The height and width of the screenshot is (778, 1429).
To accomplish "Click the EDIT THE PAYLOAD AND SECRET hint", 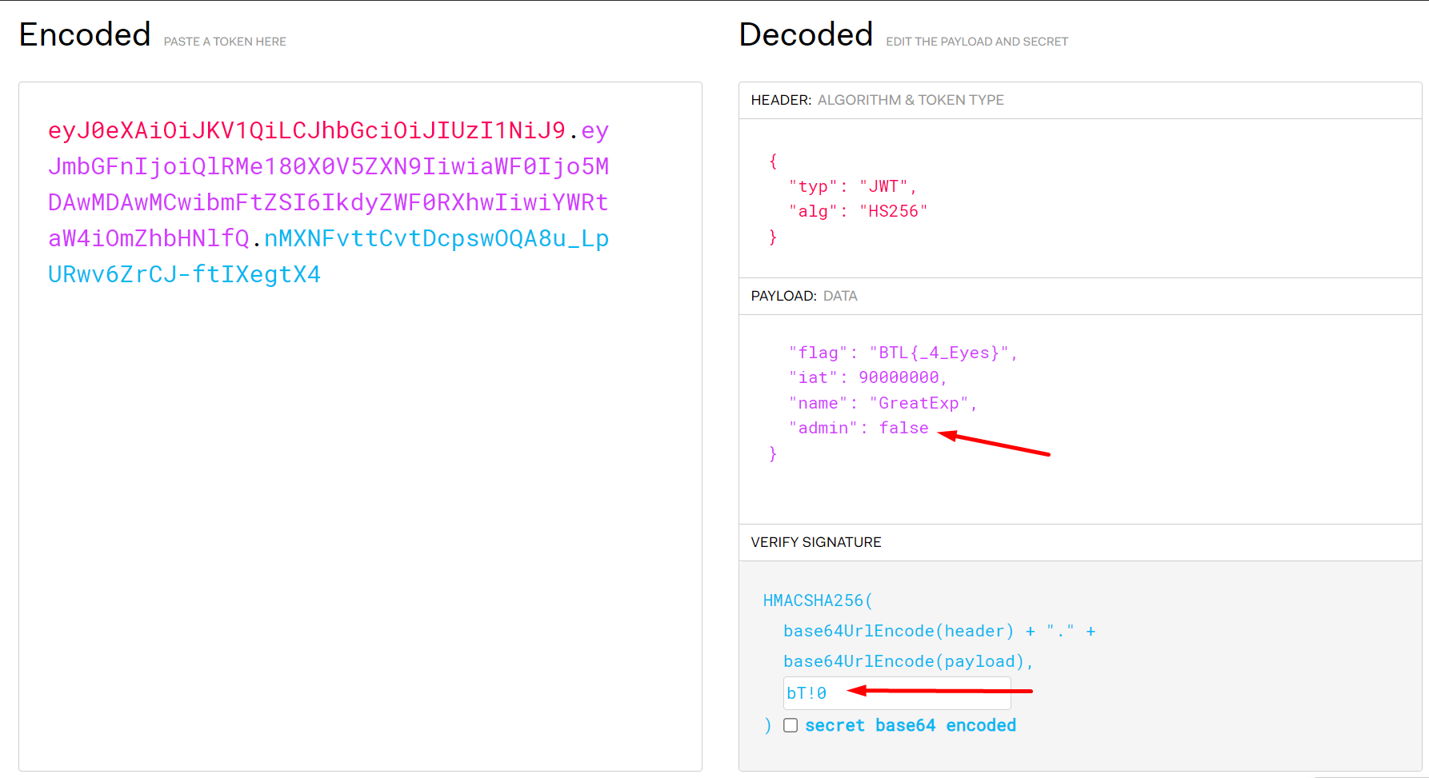I will click(977, 42).
